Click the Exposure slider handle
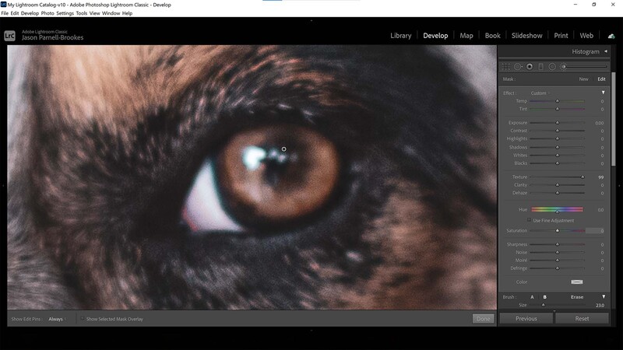Screen dimensions: 623x350 click(557, 123)
